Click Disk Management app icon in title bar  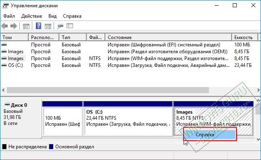click(5, 6)
